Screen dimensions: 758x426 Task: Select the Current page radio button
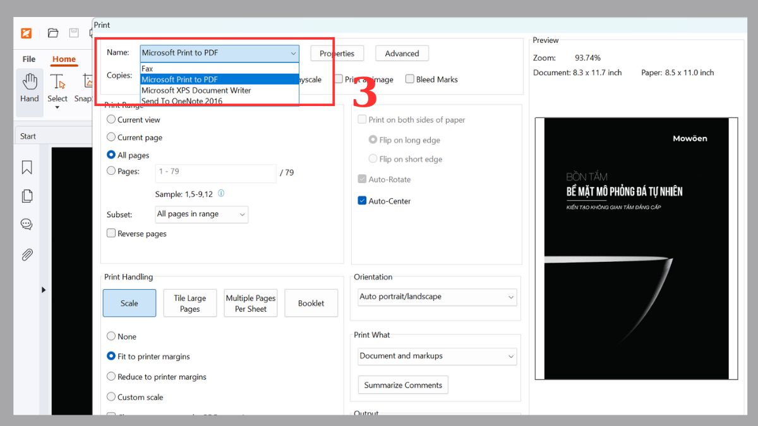click(x=112, y=137)
